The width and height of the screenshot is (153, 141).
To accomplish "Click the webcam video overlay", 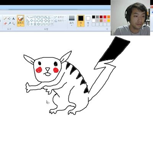I will click(x=130, y=18).
